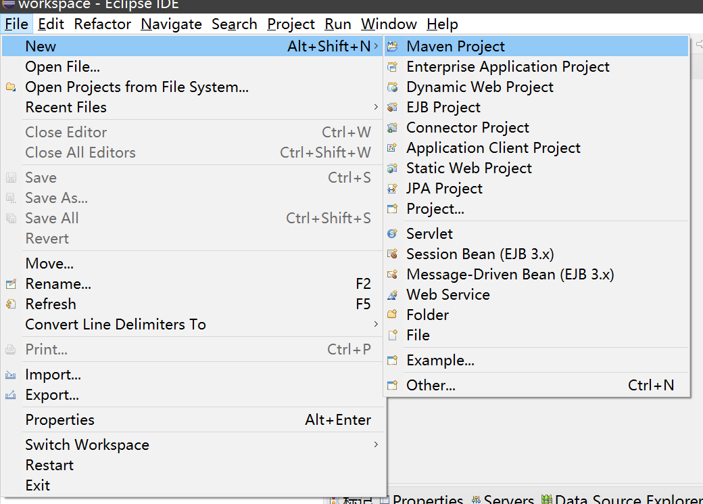Click the EJB Project icon
Image resolution: width=703 pixels, height=504 pixels.
click(x=392, y=108)
